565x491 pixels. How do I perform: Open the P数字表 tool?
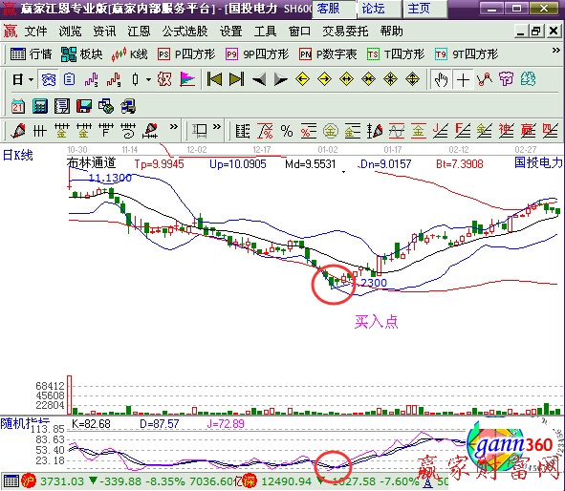click(x=328, y=54)
